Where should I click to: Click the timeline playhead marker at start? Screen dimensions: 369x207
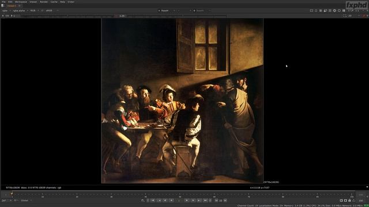[x=12, y=194]
